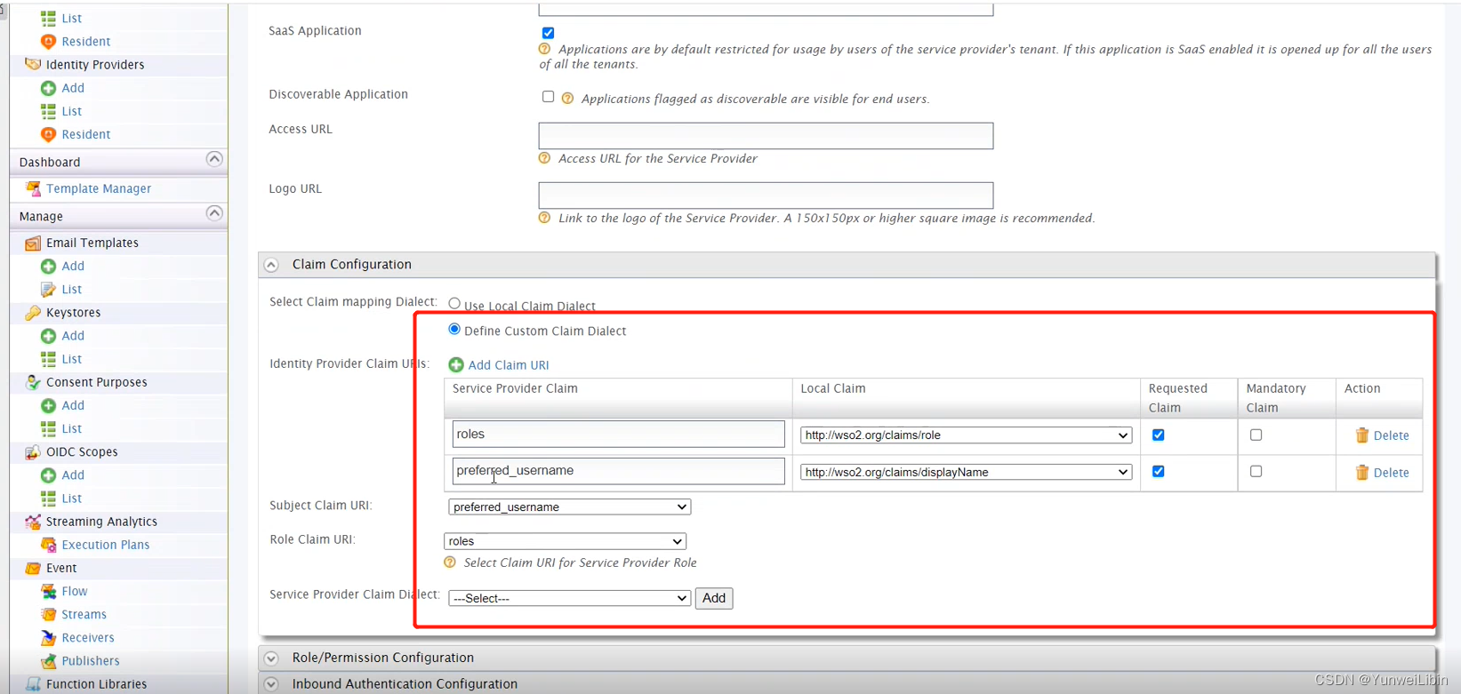This screenshot has height=694, width=1461.
Task: Open local claim dropdown showing claims/role
Action: coord(966,435)
